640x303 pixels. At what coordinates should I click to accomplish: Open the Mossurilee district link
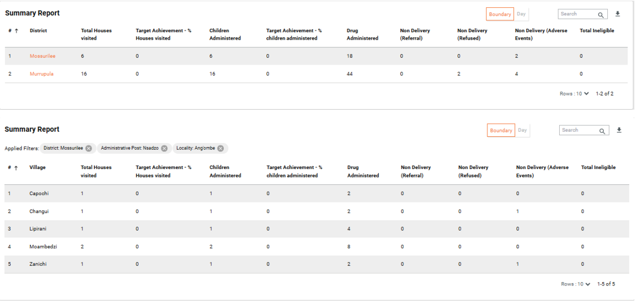coord(42,56)
